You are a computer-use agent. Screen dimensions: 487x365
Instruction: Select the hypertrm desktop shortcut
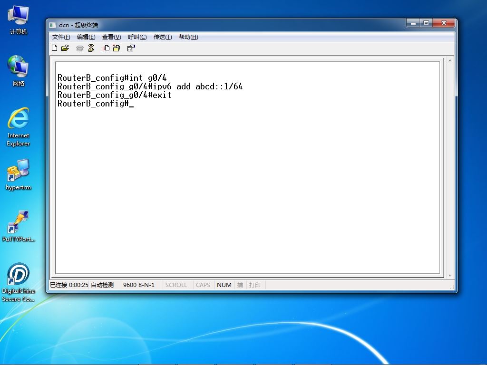[x=19, y=174]
